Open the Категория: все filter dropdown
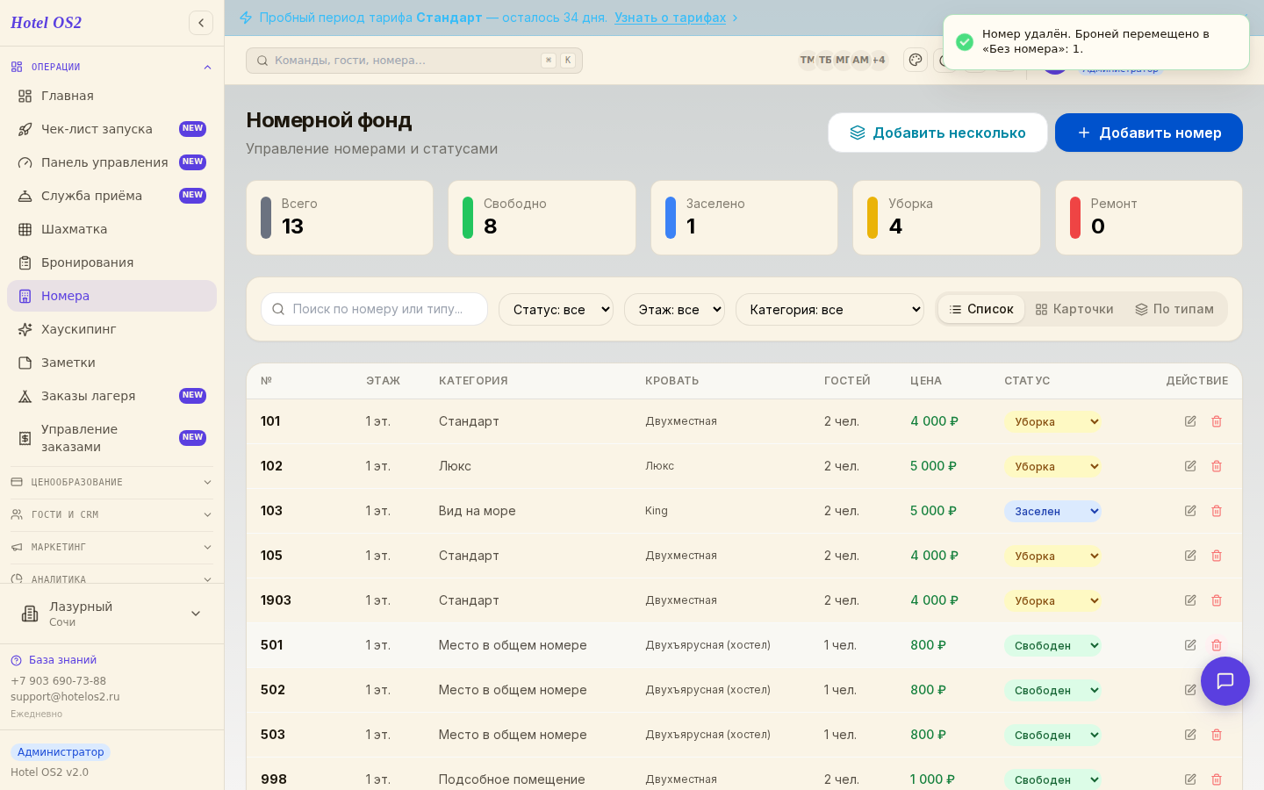Viewport: 1264px width, 790px height. [829, 309]
